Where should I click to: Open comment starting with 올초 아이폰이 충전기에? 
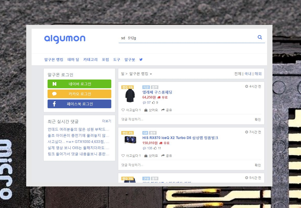(x=78, y=135)
